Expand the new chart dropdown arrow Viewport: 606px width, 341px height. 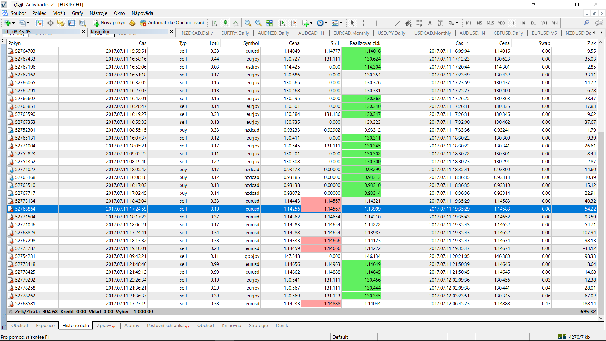point(13,23)
